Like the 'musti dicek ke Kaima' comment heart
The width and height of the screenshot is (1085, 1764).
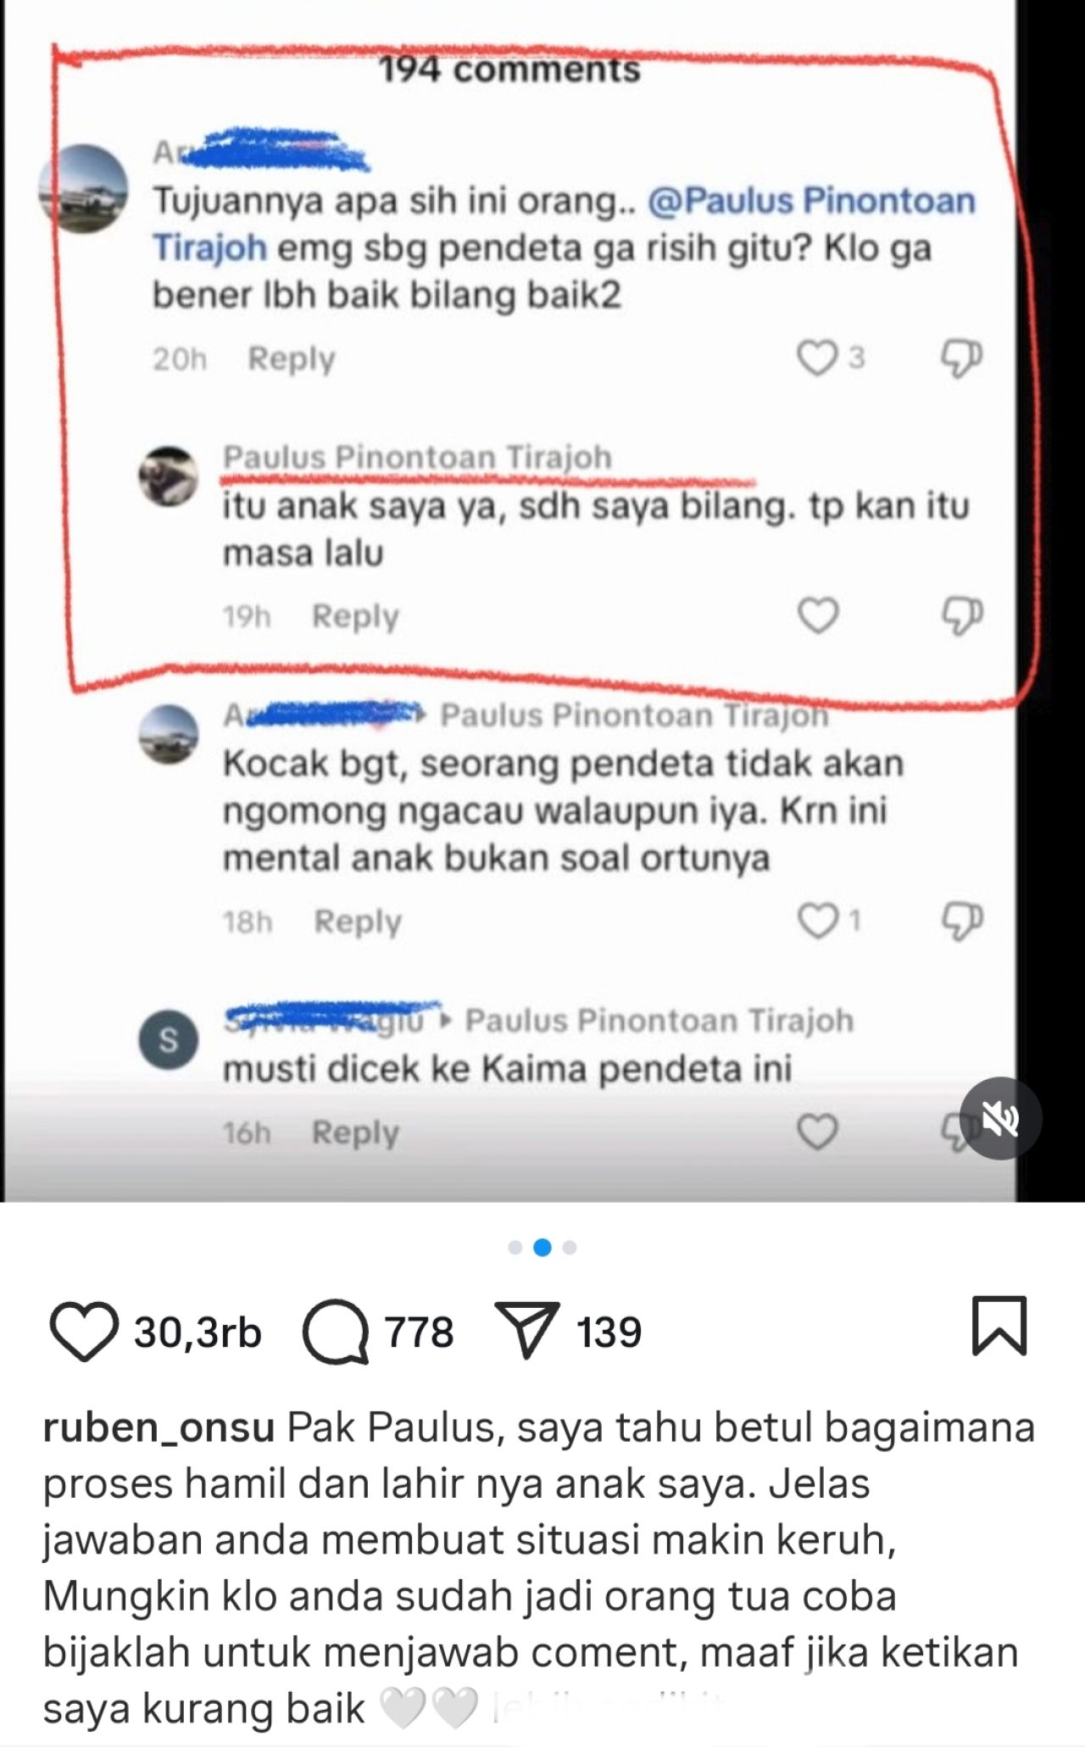(818, 1132)
